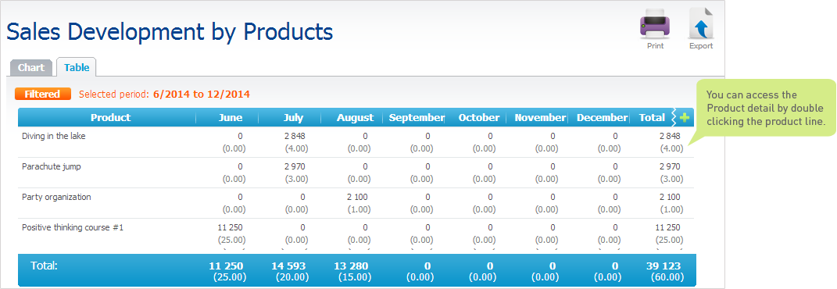The height and width of the screenshot is (289, 837).
Task: Click the orange Filtered badge
Action: pyautogui.click(x=43, y=95)
